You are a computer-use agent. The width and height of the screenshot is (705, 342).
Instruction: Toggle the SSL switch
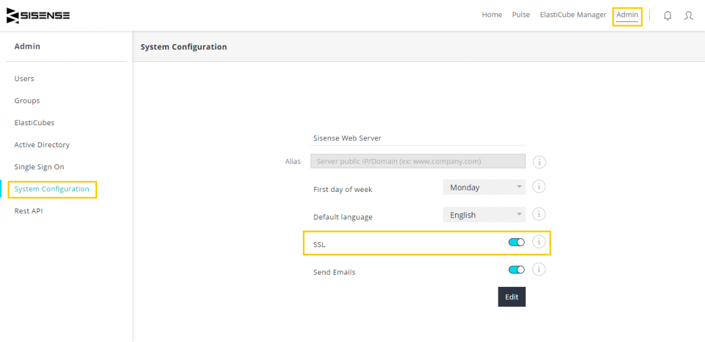click(516, 242)
